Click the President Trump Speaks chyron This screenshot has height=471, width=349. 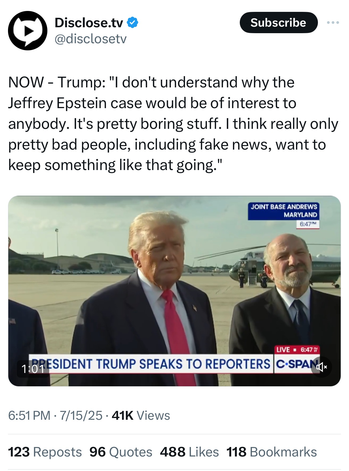point(151,364)
